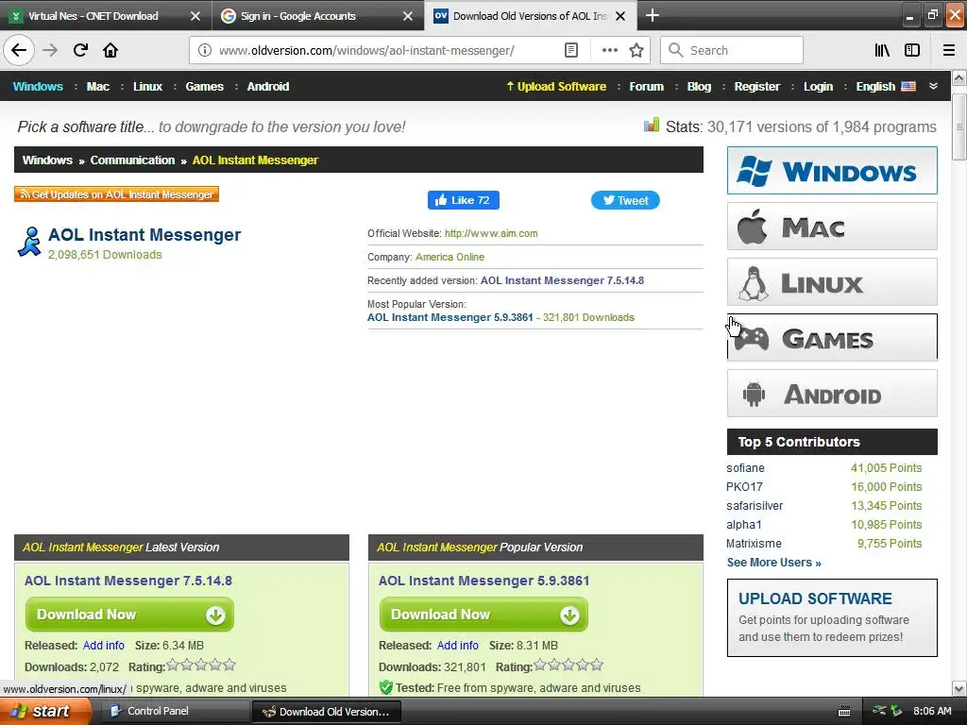Click Communication in the breadcrumb
The width and height of the screenshot is (967, 725).
tap(132, 160)
